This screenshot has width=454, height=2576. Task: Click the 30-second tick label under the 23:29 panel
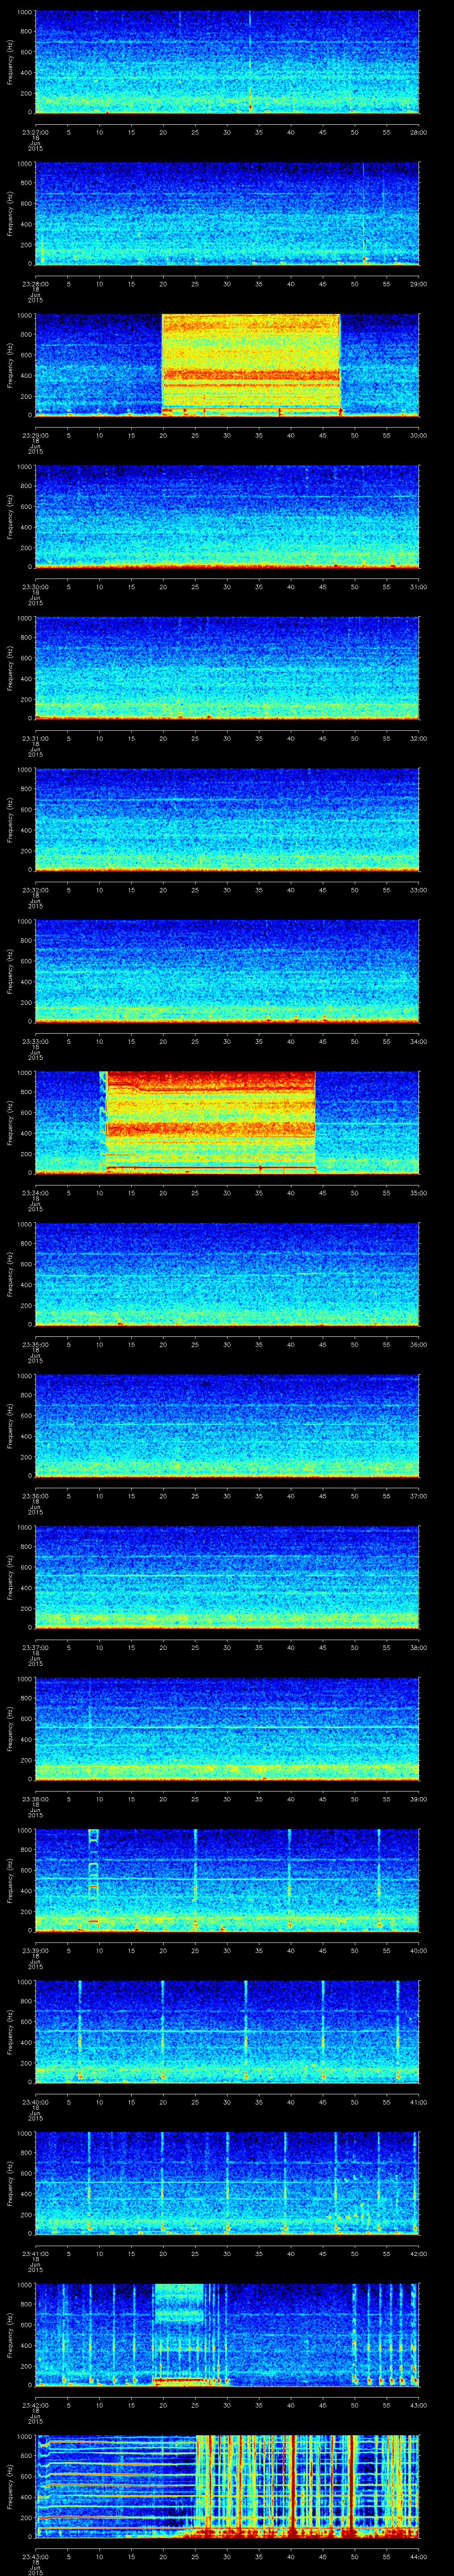pyautogui.click(x=227, y=436)
